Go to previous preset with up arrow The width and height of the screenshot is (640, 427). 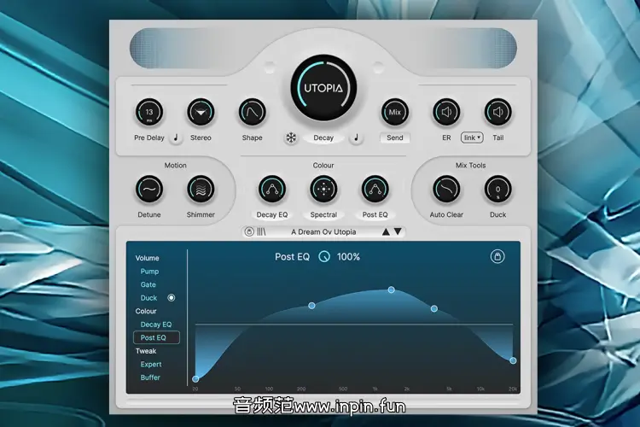pyautogui.click(x=386, y=231)
